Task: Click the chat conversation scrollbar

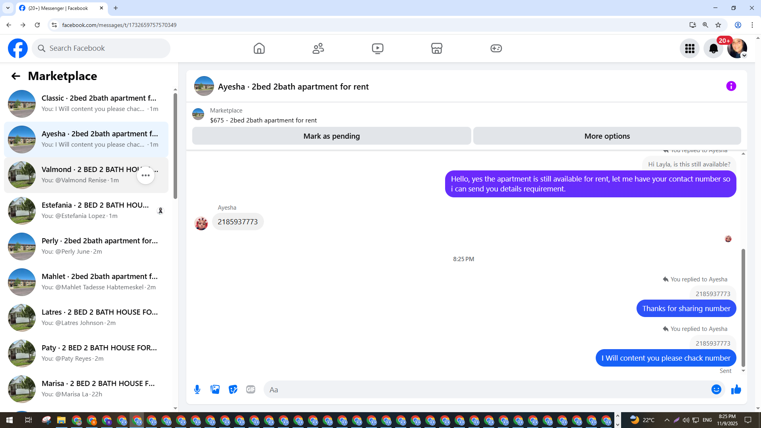Action: point(743,308)
